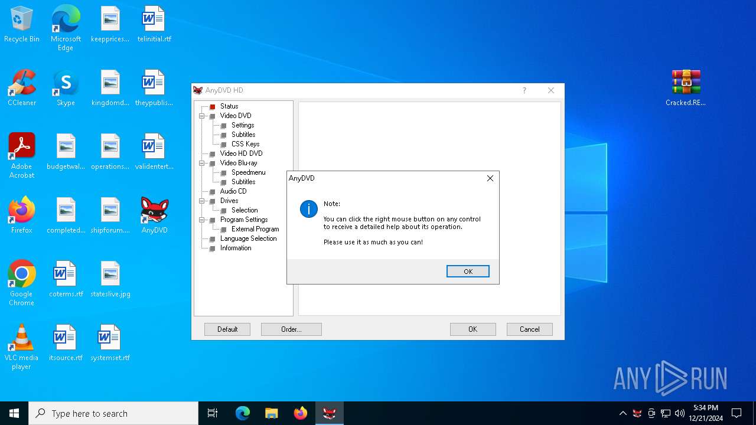This screenshot has height=425, width=756.
Task: Select Language Selection tree item
Action: (248, 238)
